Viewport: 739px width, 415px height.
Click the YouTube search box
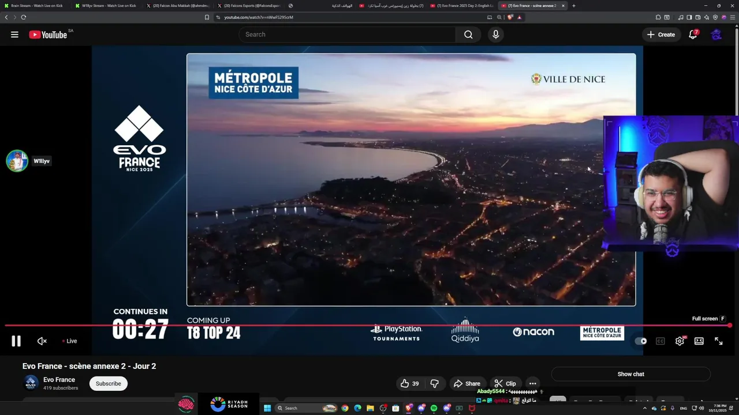pos(347,35)
